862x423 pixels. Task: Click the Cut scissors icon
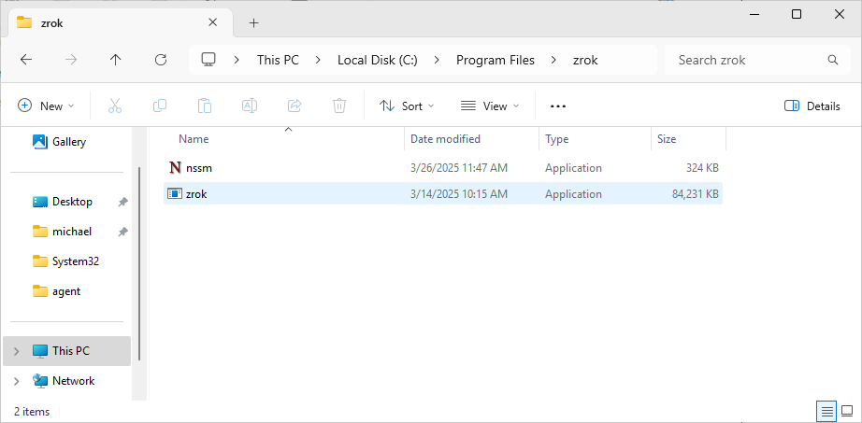[x=115, y=106]
